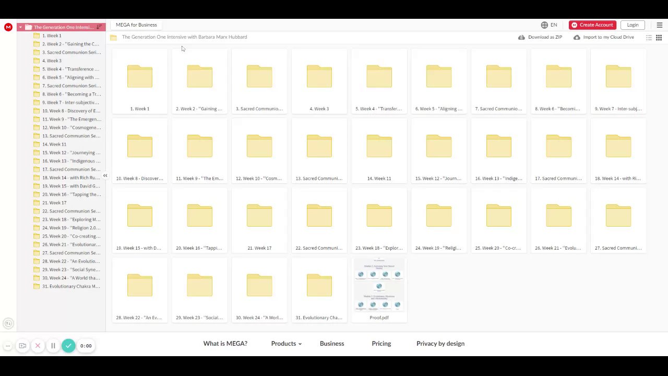
Task: Collapse the left tree panel with double chevron
Action: pos(105,175)
